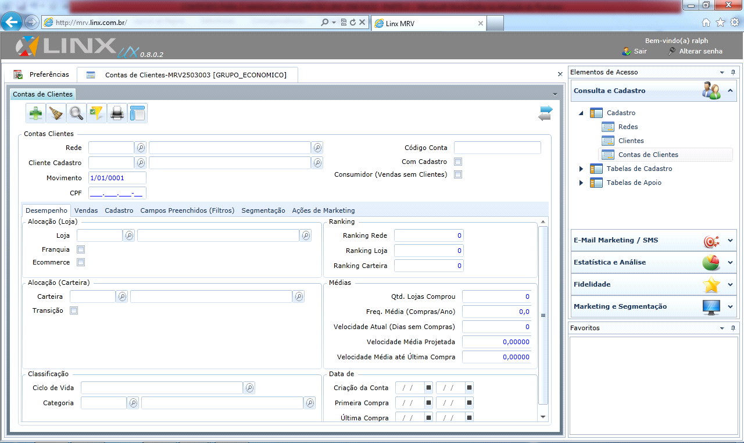Click the blue and gray swap arrows icon
Screen dimensions: 744x443
[545, 113]
